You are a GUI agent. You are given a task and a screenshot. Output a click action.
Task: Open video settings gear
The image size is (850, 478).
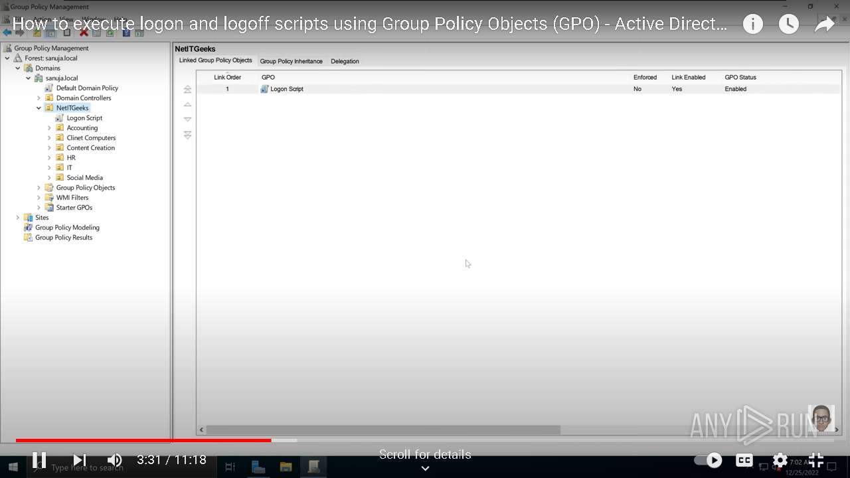pyautogui.click(x=780, y=459)
